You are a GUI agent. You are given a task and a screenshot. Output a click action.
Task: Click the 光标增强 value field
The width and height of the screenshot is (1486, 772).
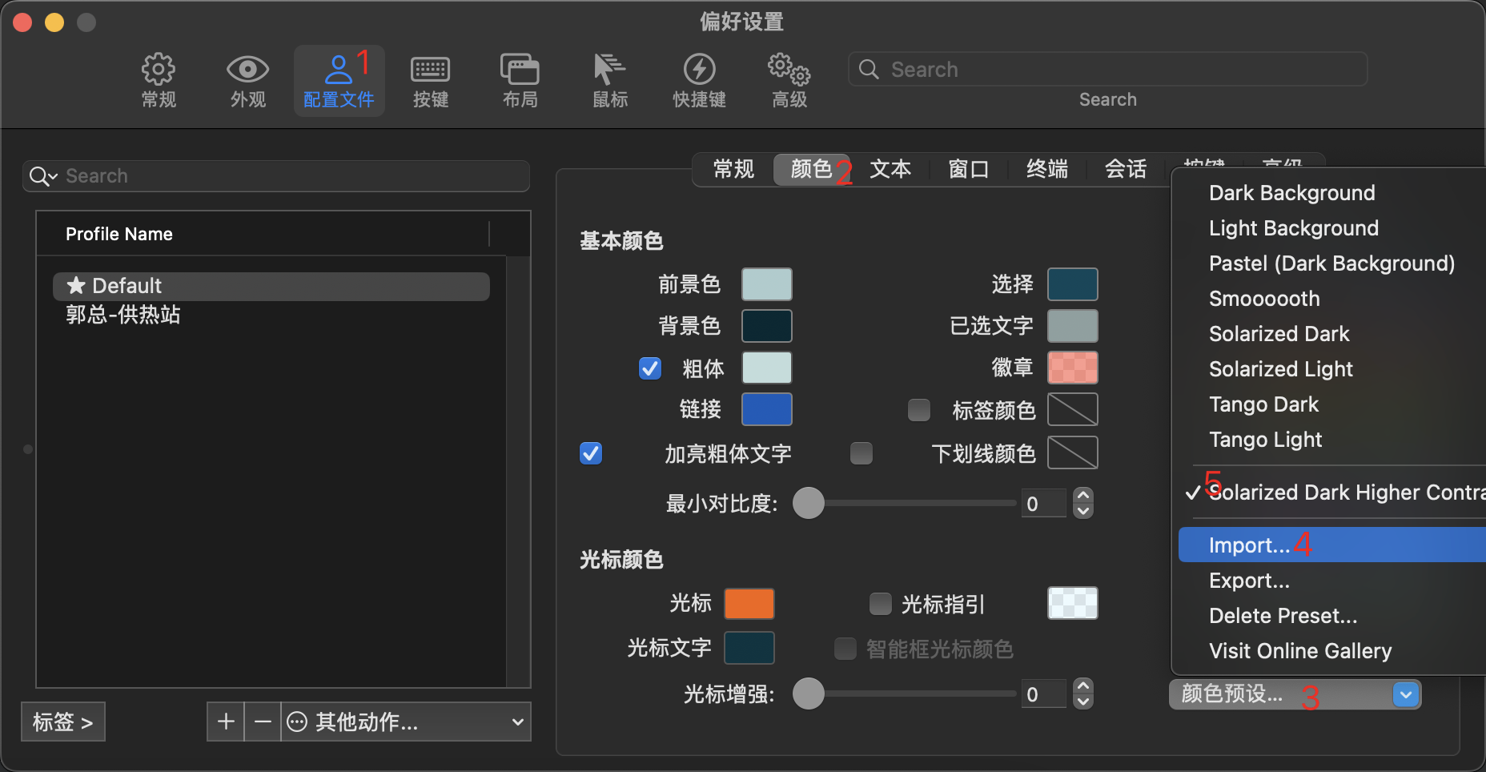[x=1043, y=694]
